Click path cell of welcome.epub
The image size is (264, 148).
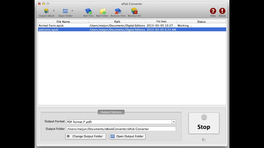(x=117, y=30)
